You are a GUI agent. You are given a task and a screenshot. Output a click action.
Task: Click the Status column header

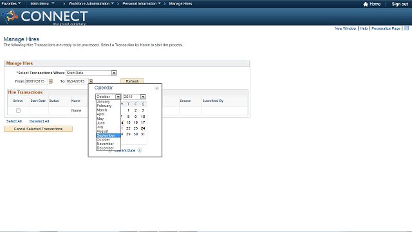pyautogui.click(x=54, y=101)
